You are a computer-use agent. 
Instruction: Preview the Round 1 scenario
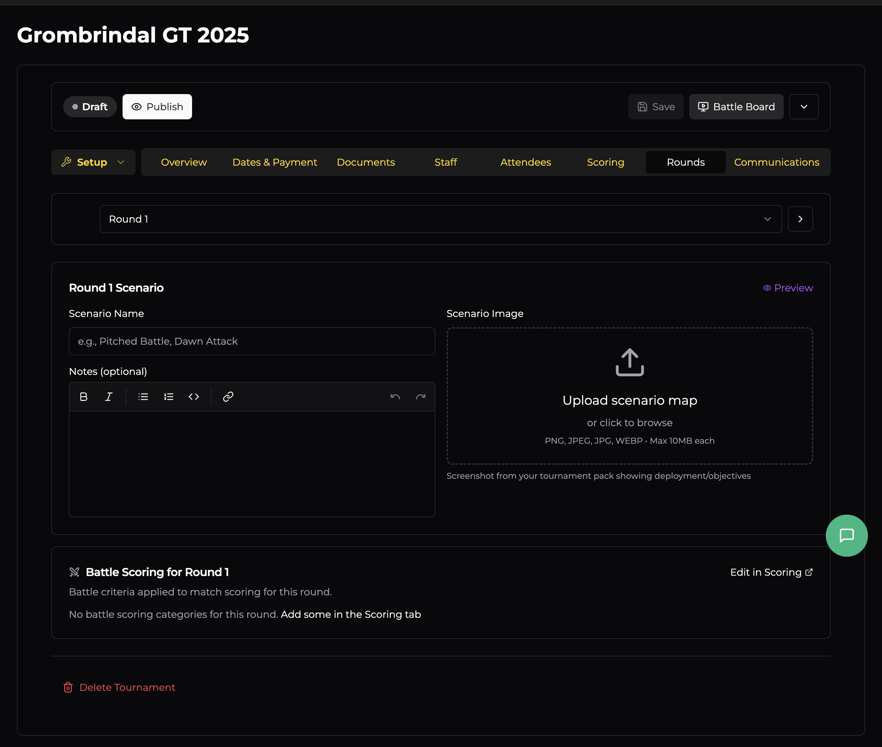click(x=788, y=288)
